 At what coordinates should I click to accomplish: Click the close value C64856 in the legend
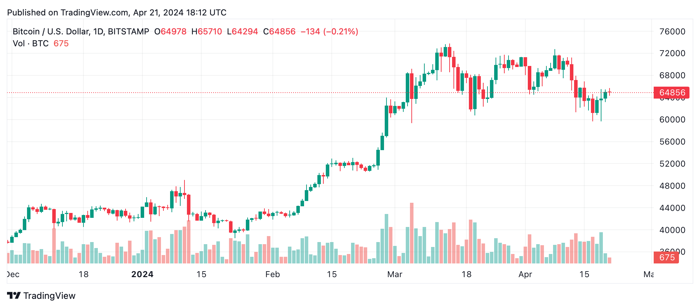tap(279, 32)
